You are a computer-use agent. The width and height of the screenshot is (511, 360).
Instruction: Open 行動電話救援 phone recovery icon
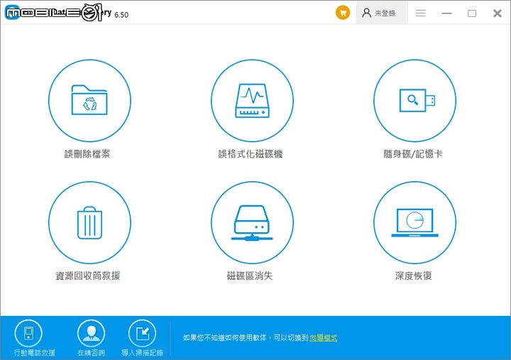tap(28, 333)
